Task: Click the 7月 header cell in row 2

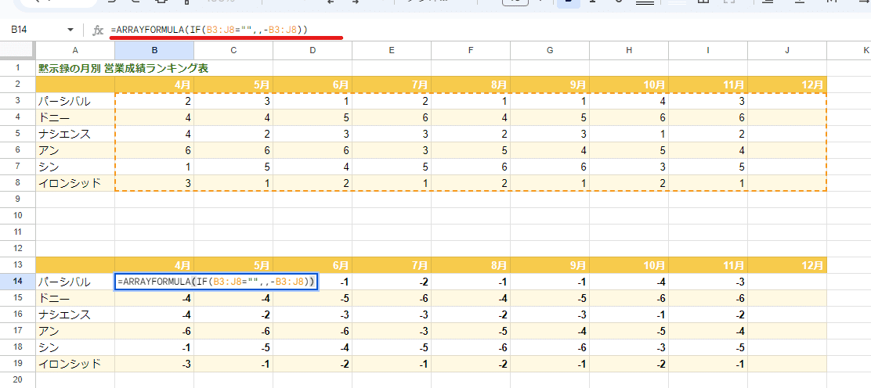Action: [x=392, y=84]
